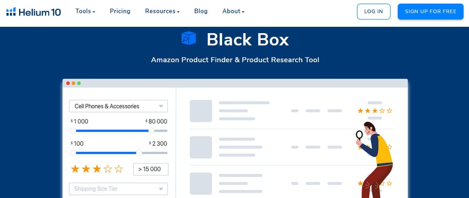Click the $2 300 slider handle
Viewport: 469px width, 198px height.
(139, 153)
